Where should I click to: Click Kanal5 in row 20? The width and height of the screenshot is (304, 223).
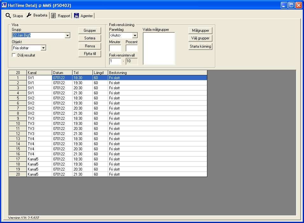tap(39, 174)
